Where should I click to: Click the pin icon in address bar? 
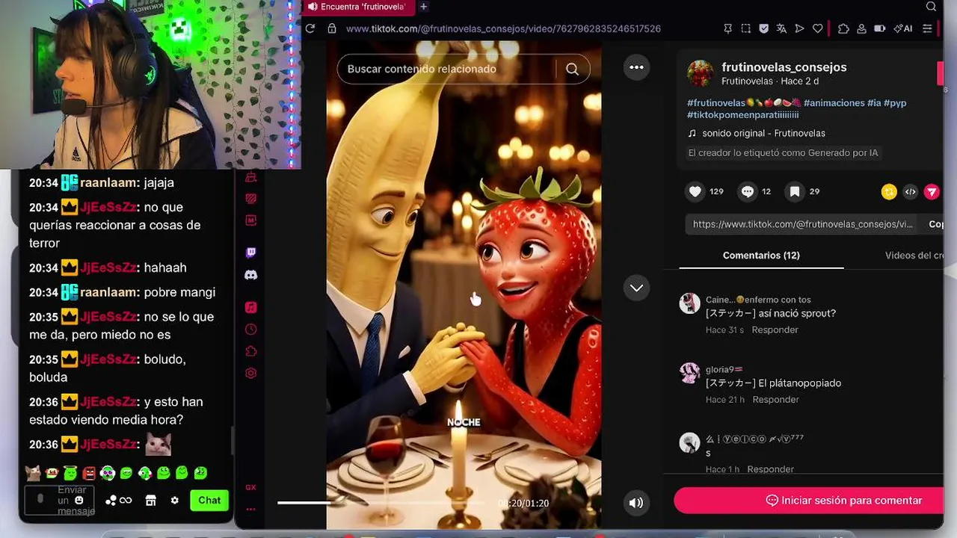728,28
